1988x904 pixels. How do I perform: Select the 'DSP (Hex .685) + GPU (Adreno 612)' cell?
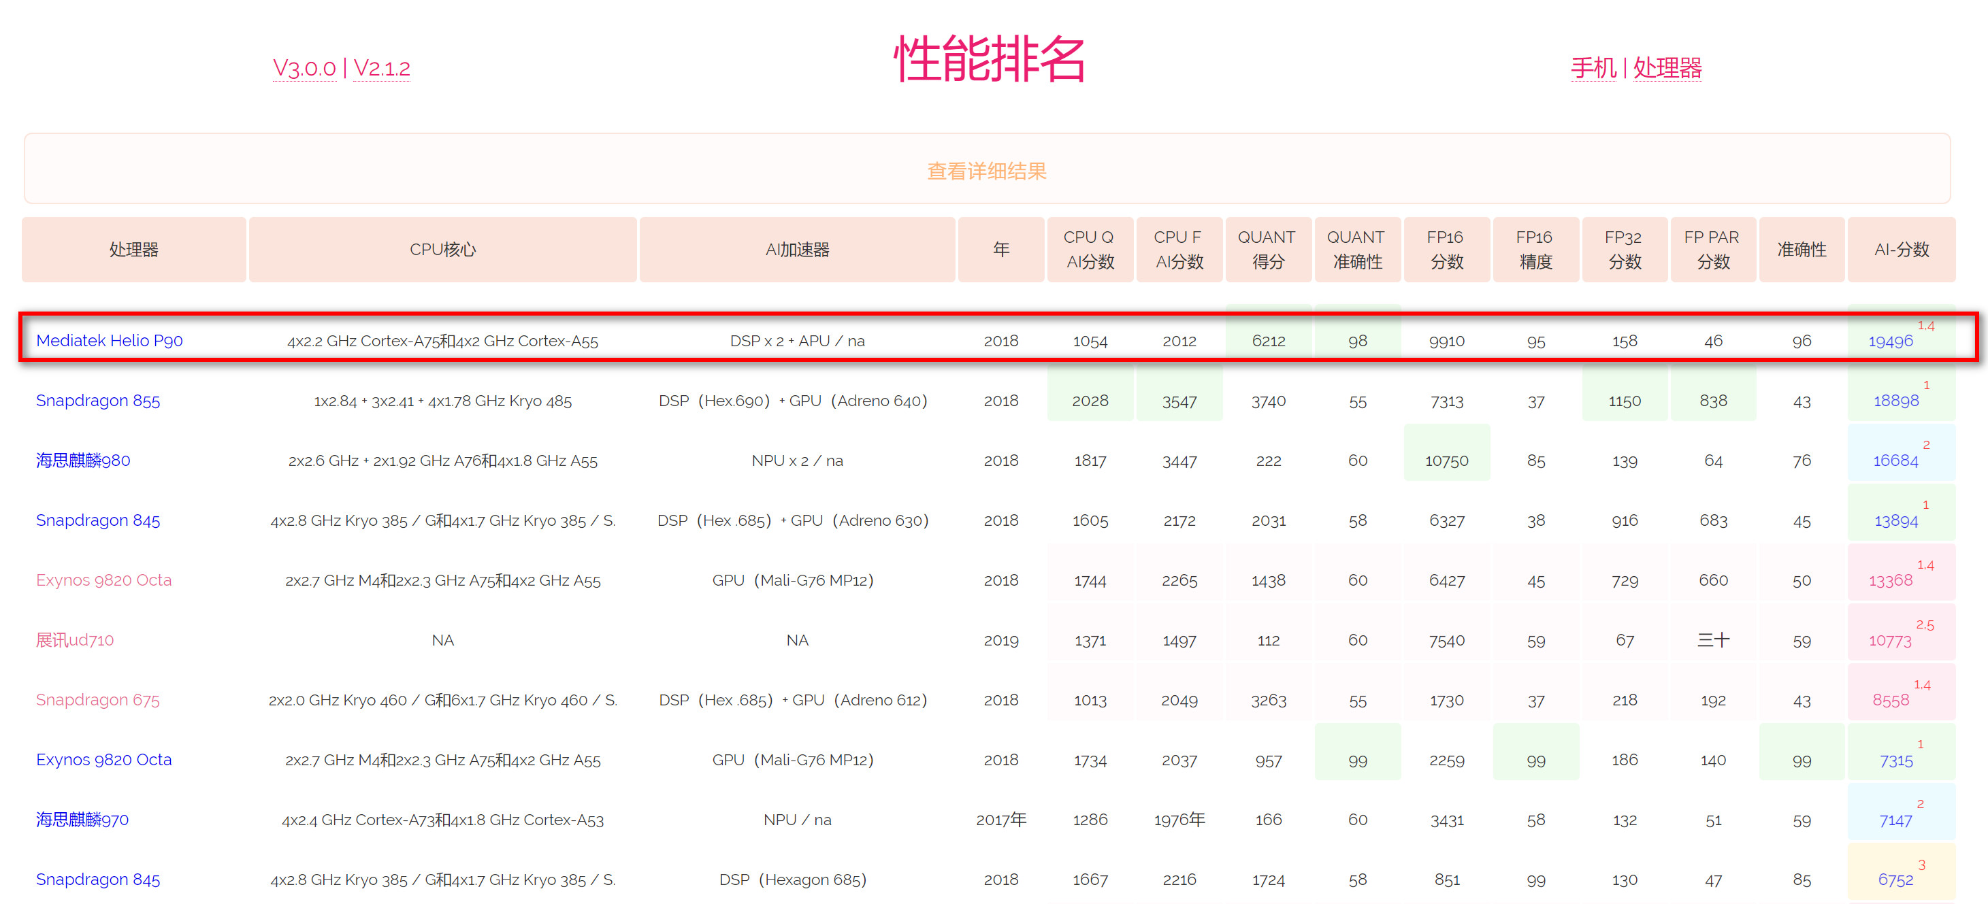pyautogui.click(x=793, y=701)
